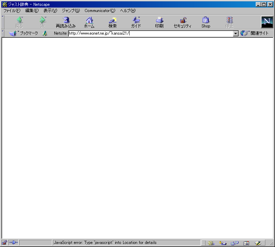Collapse the location toolbar using its grip

pos(3,33)
